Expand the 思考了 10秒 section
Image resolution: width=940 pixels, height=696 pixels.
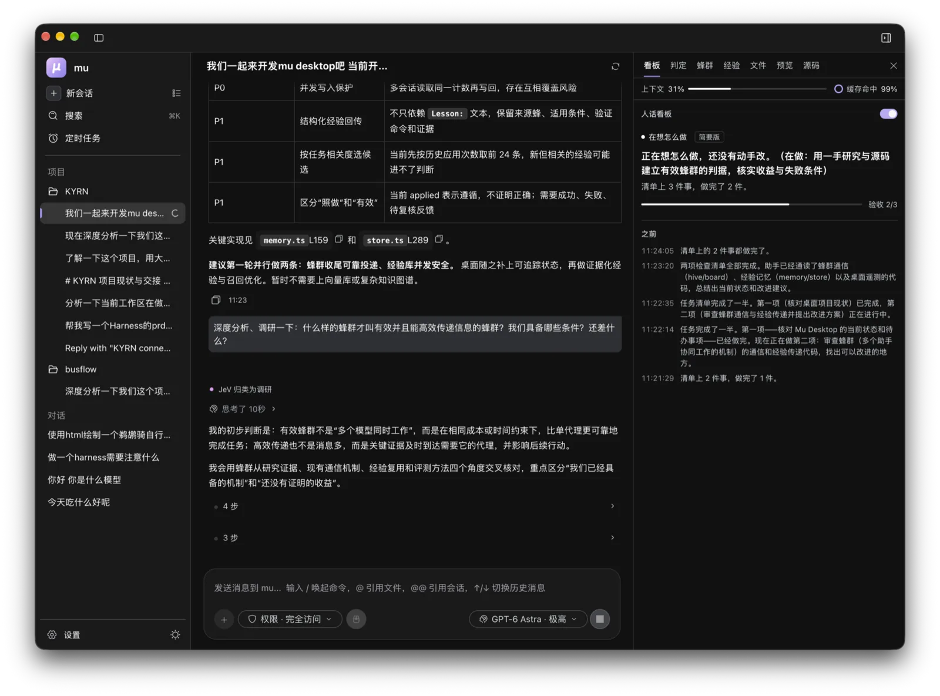point(243,409)
